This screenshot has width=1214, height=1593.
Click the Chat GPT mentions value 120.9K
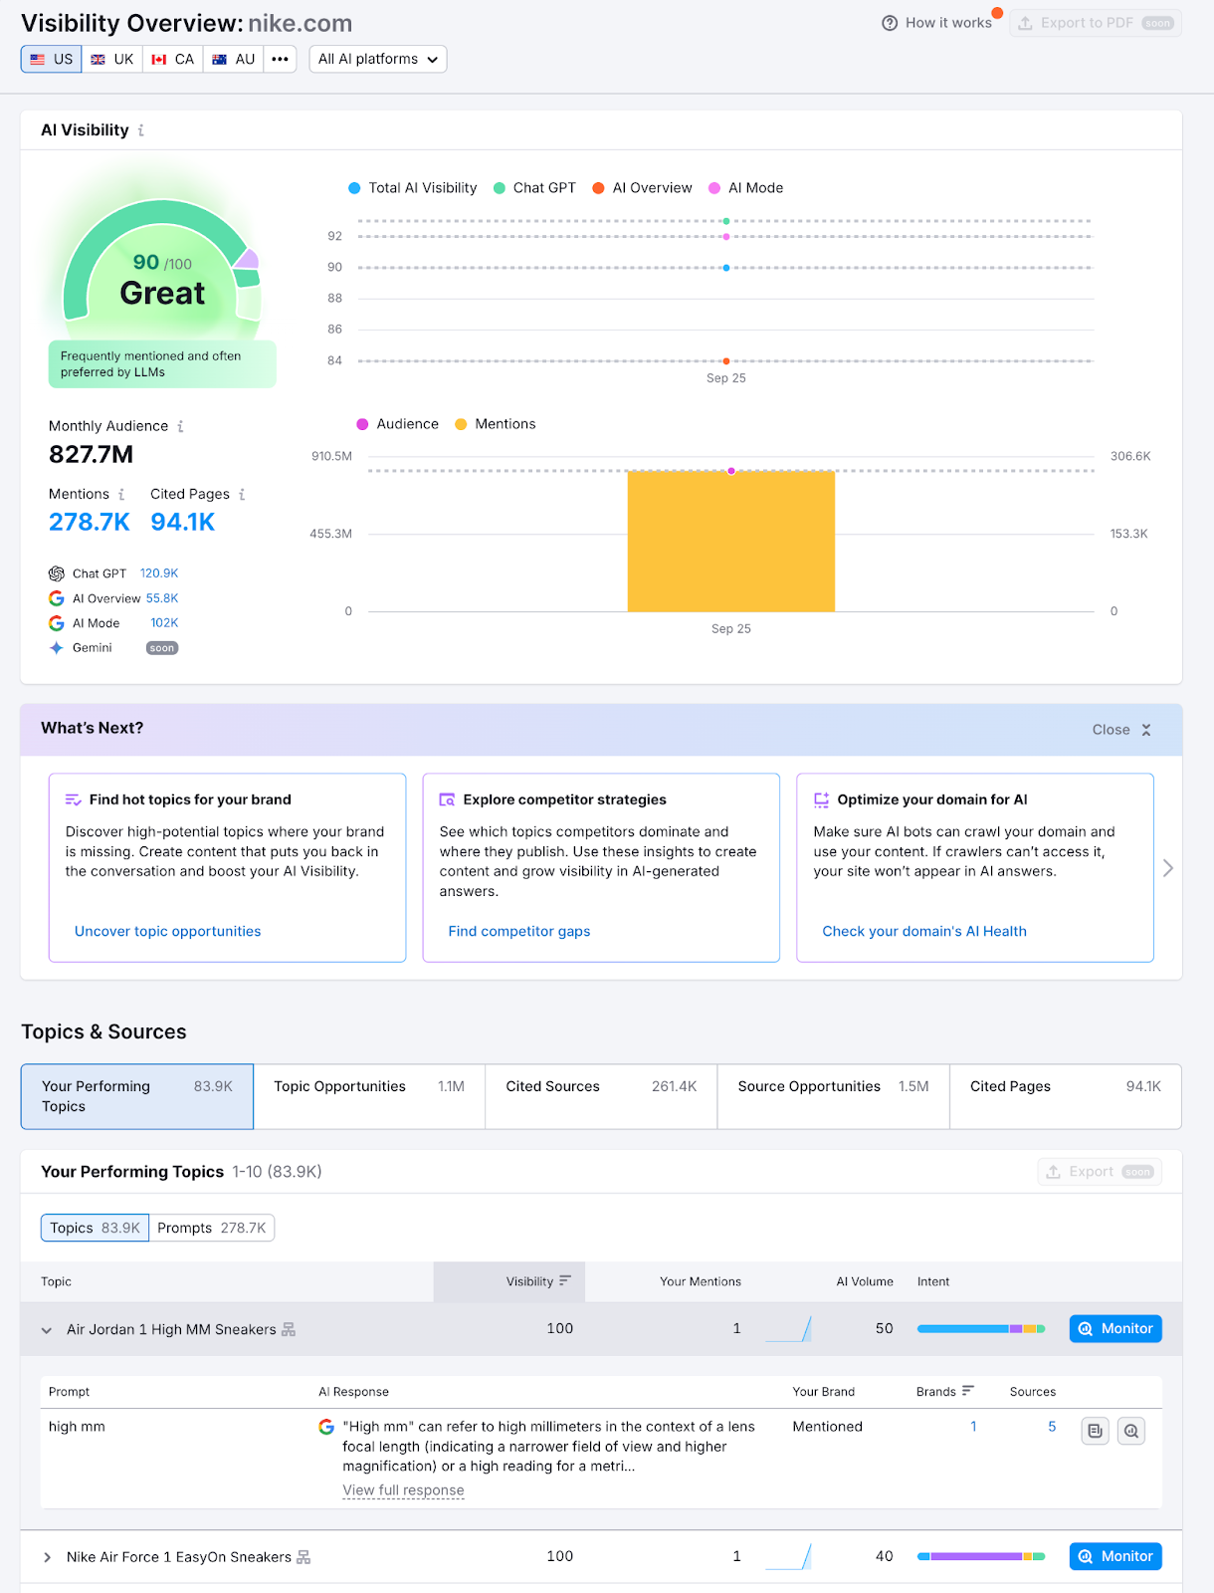159,573
